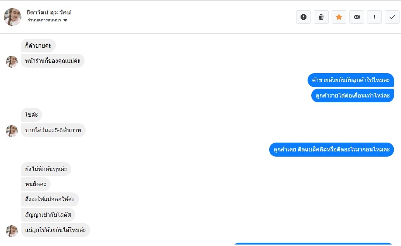Screen dimensions: 401x246
Task: Click the blue ค้าขายด้วยกันกับลูกค้าใช่ไหมคะ message
Action: point(351,80)
